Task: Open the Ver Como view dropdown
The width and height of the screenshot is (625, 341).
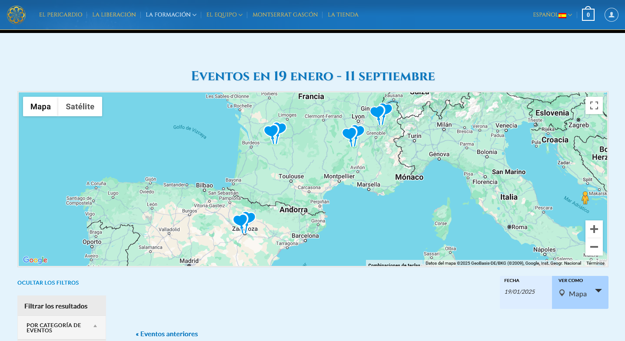Action: [580, 293]
